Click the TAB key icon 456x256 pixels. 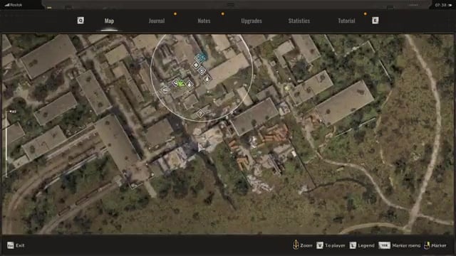(x=384, y=245)
